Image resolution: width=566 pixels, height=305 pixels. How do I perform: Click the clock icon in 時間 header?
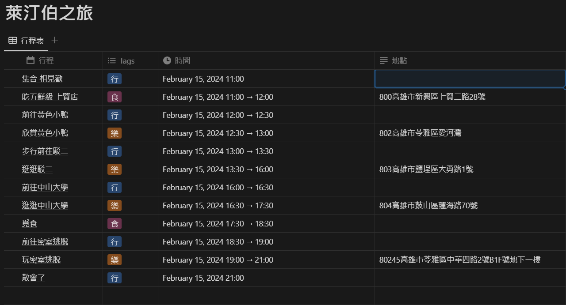(167, 60)
